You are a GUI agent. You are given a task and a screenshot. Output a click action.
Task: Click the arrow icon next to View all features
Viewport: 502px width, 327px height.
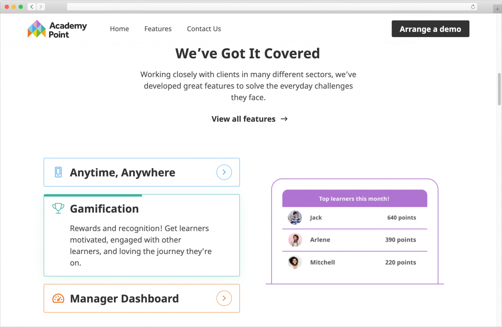click(284, 119)
